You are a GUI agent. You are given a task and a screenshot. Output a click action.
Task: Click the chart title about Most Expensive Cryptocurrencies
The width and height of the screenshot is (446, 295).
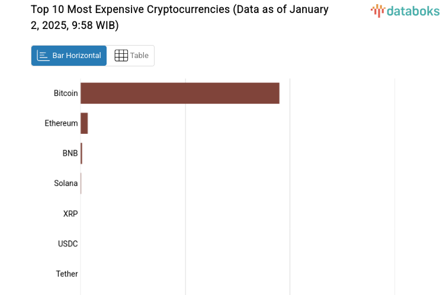(x=179, y=18)
